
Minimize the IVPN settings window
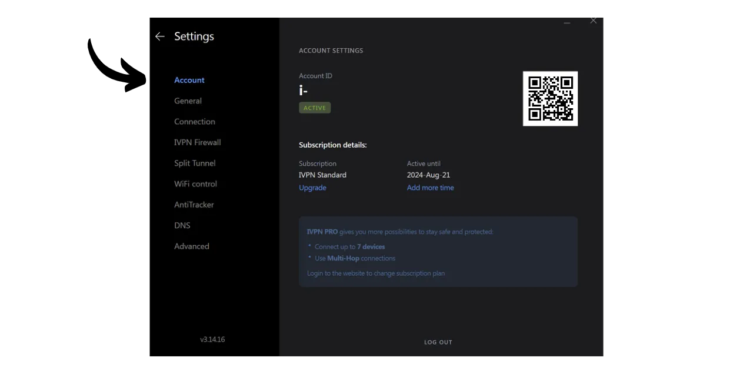[x=567, y=21]
